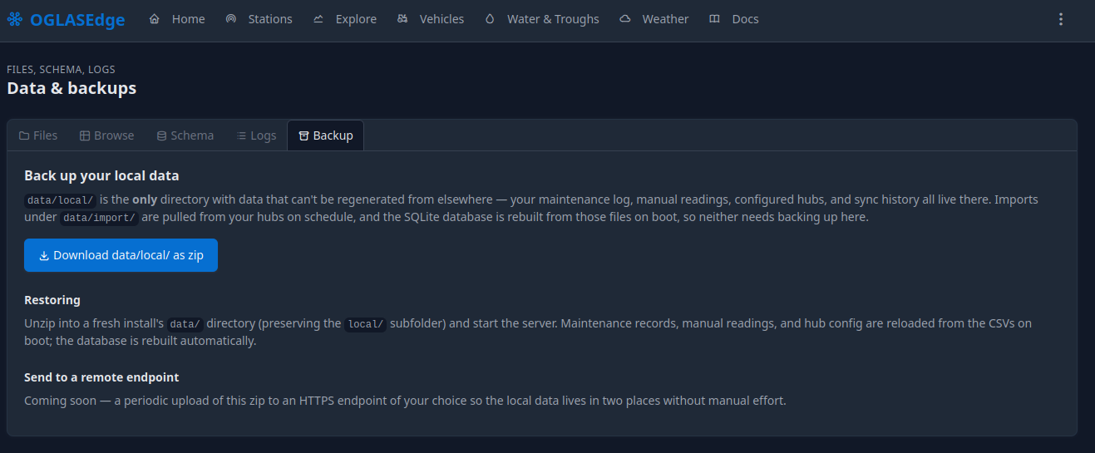This screenshot has width=1095, height=453.
Task: Click the Stations signal icon
Action: 231,18
